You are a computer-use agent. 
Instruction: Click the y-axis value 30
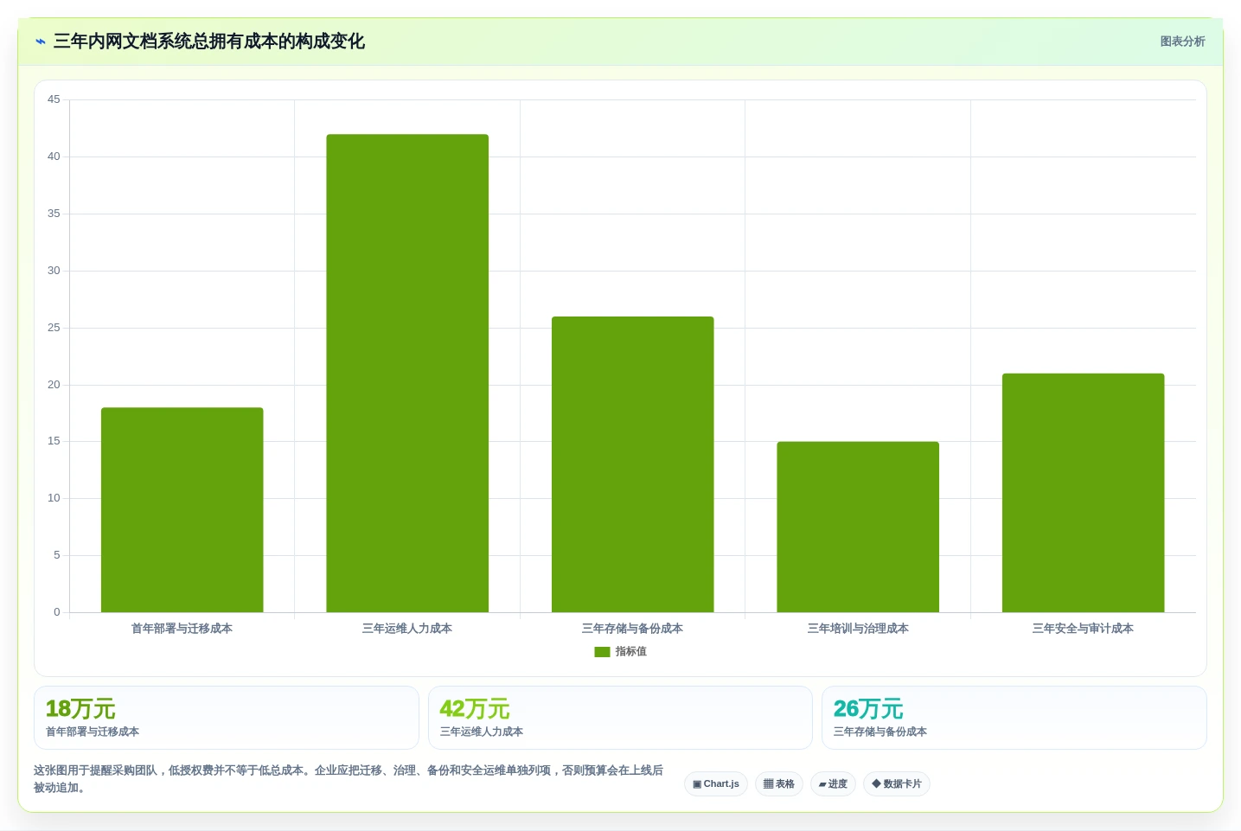[54, 271]
